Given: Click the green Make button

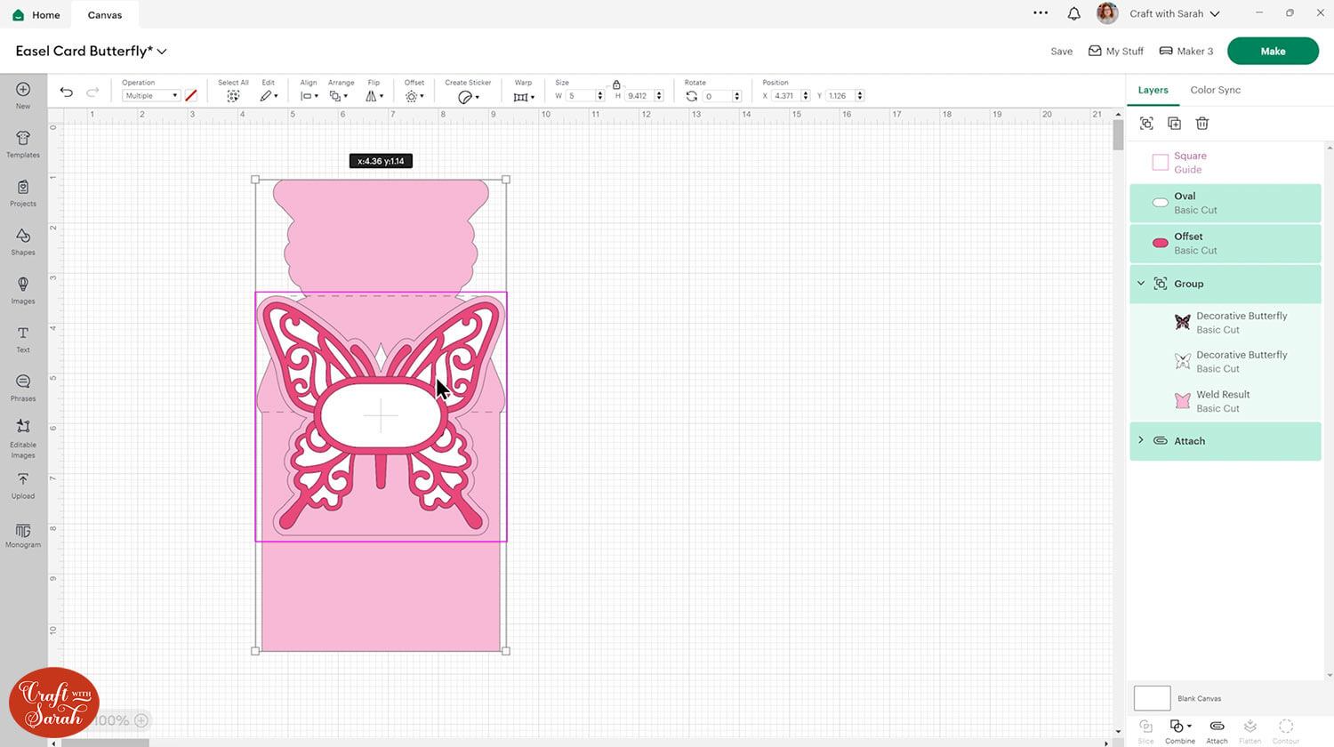Looking at the screenshot, I should click(1272, 51).
